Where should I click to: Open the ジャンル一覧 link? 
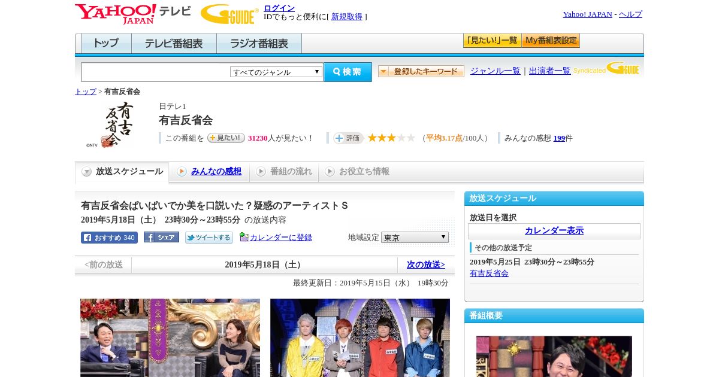click(496, 71)
